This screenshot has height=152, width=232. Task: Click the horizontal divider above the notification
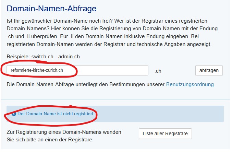(116, 100)
